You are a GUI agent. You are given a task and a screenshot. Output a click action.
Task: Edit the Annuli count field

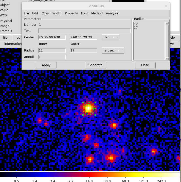pos(52,57)
